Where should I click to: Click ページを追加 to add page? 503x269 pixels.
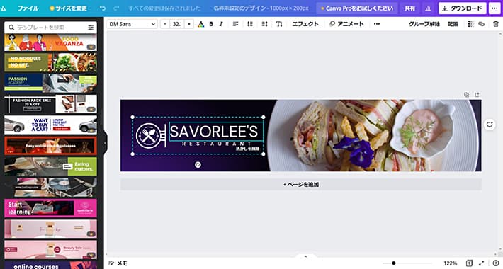301,184
